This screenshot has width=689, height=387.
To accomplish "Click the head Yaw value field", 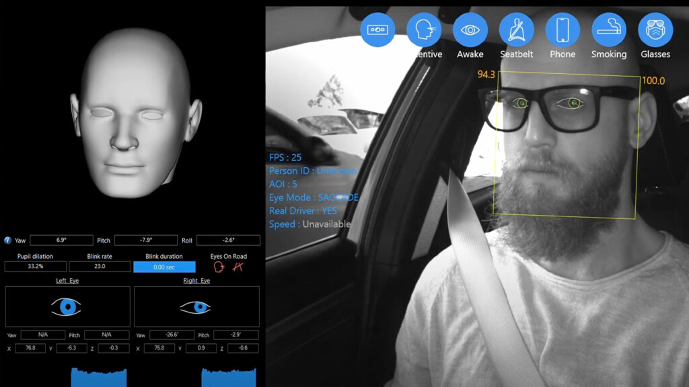I will pos(61,240).
